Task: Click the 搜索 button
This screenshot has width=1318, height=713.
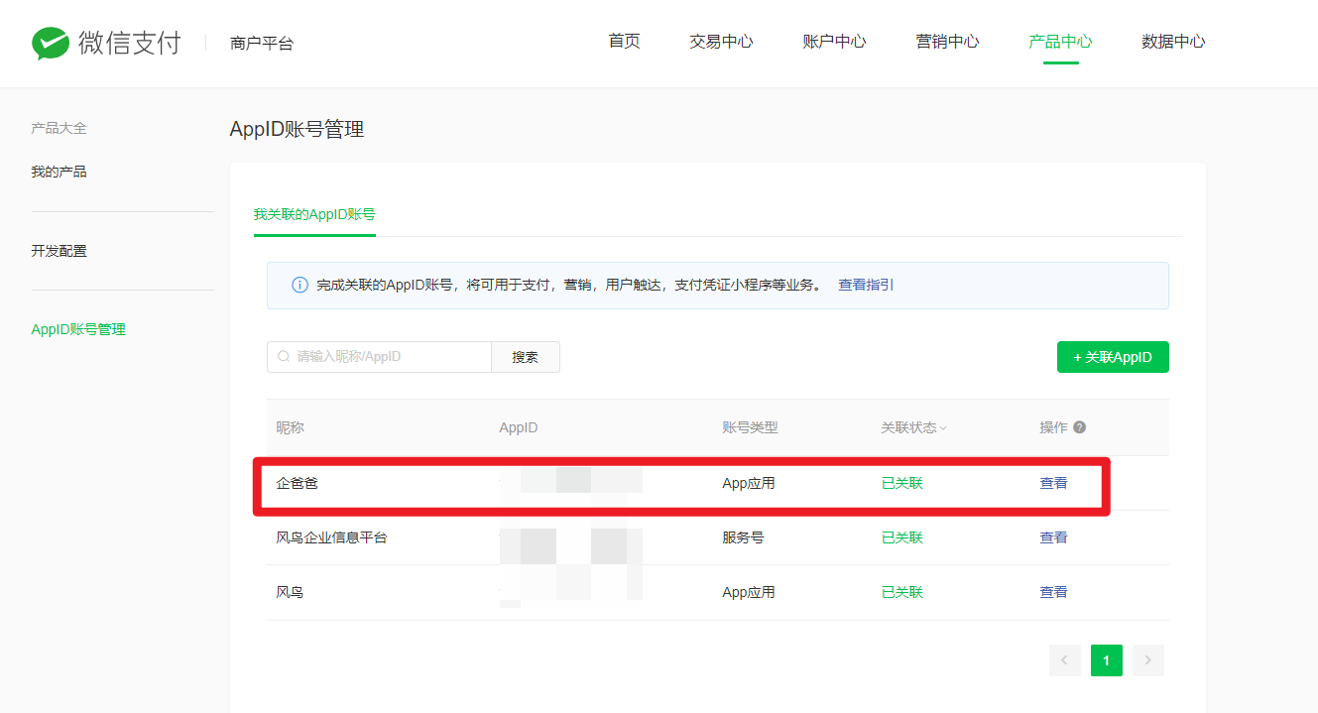Action: point(526,357)
